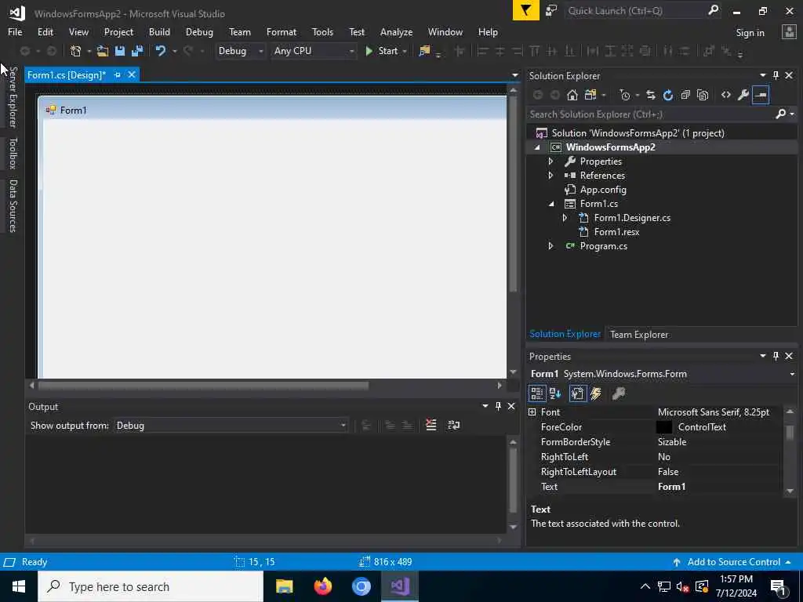Click the Find in Files toolbar icon
803x602 pixels.
424,51
